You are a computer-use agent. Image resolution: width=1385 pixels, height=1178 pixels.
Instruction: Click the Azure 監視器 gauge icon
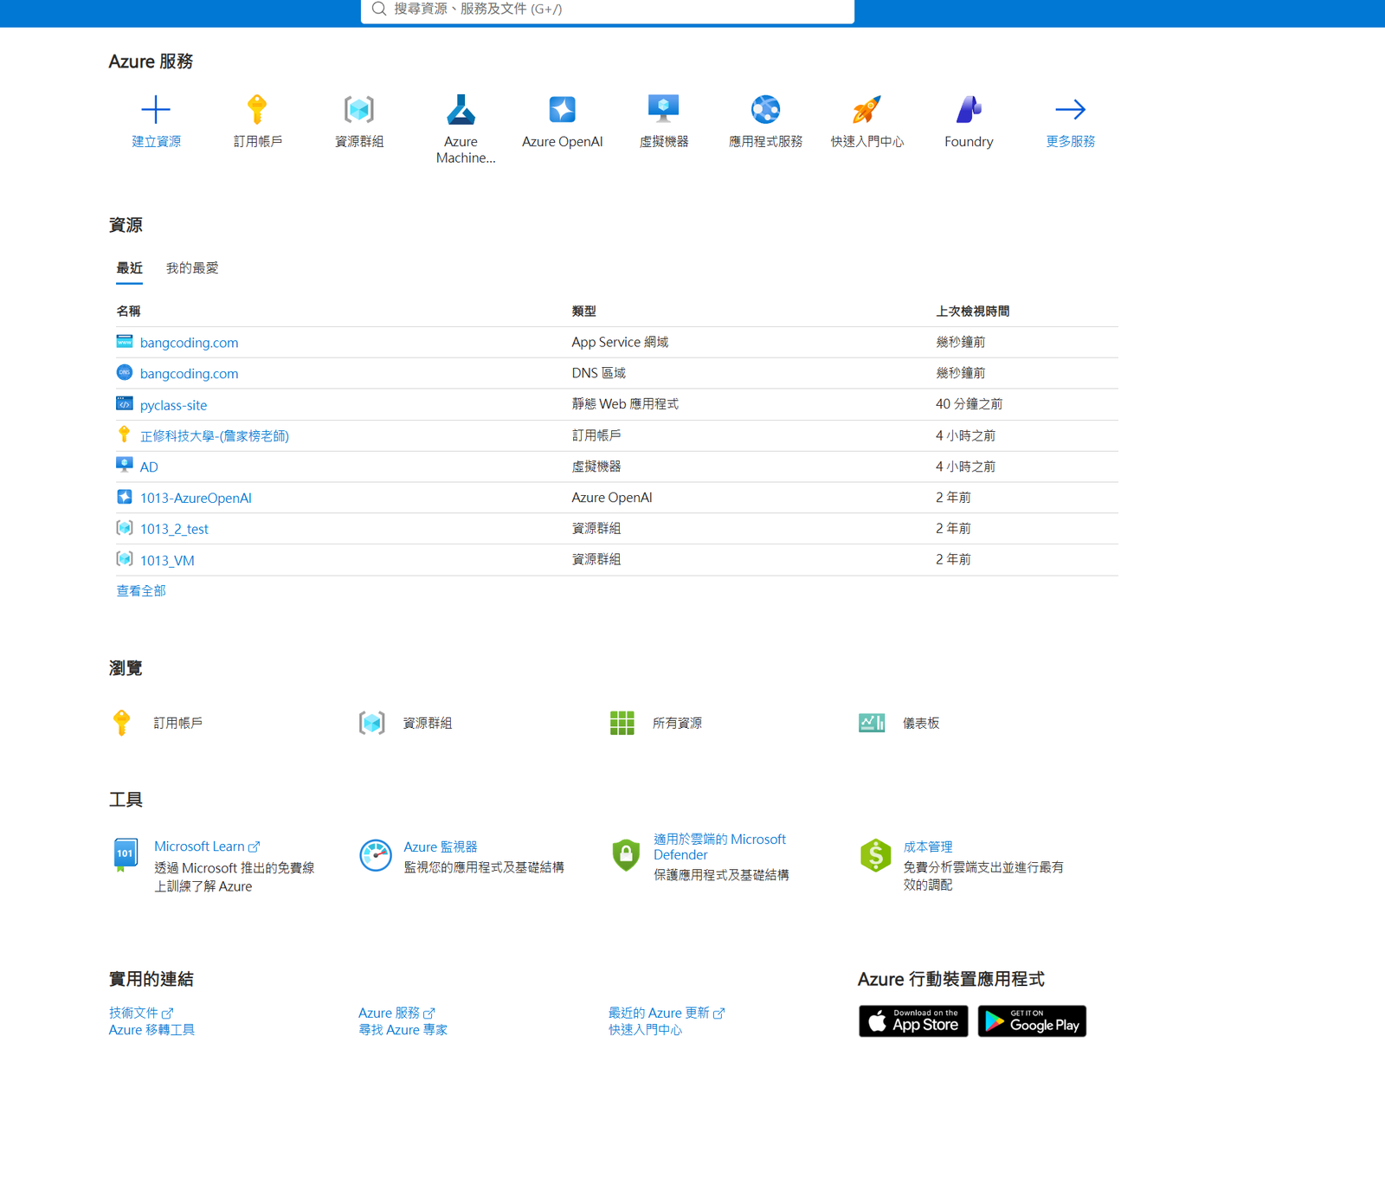[x=376, y=855]
